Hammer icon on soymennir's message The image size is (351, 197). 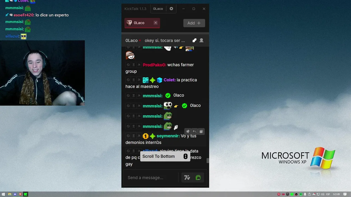coord(139,136)
